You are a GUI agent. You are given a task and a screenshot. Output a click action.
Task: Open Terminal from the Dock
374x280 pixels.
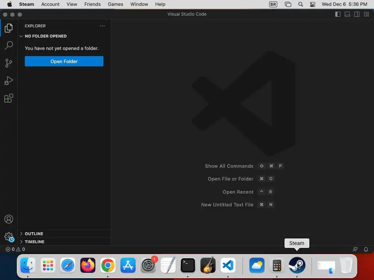click(188, 265)
